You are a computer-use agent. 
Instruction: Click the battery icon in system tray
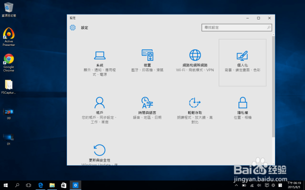coord(244,186)
